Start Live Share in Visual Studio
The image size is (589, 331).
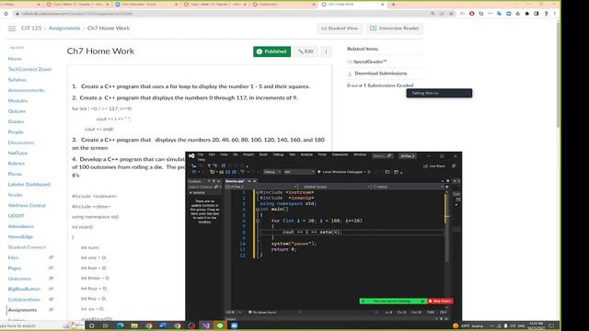tap(434, 165)
